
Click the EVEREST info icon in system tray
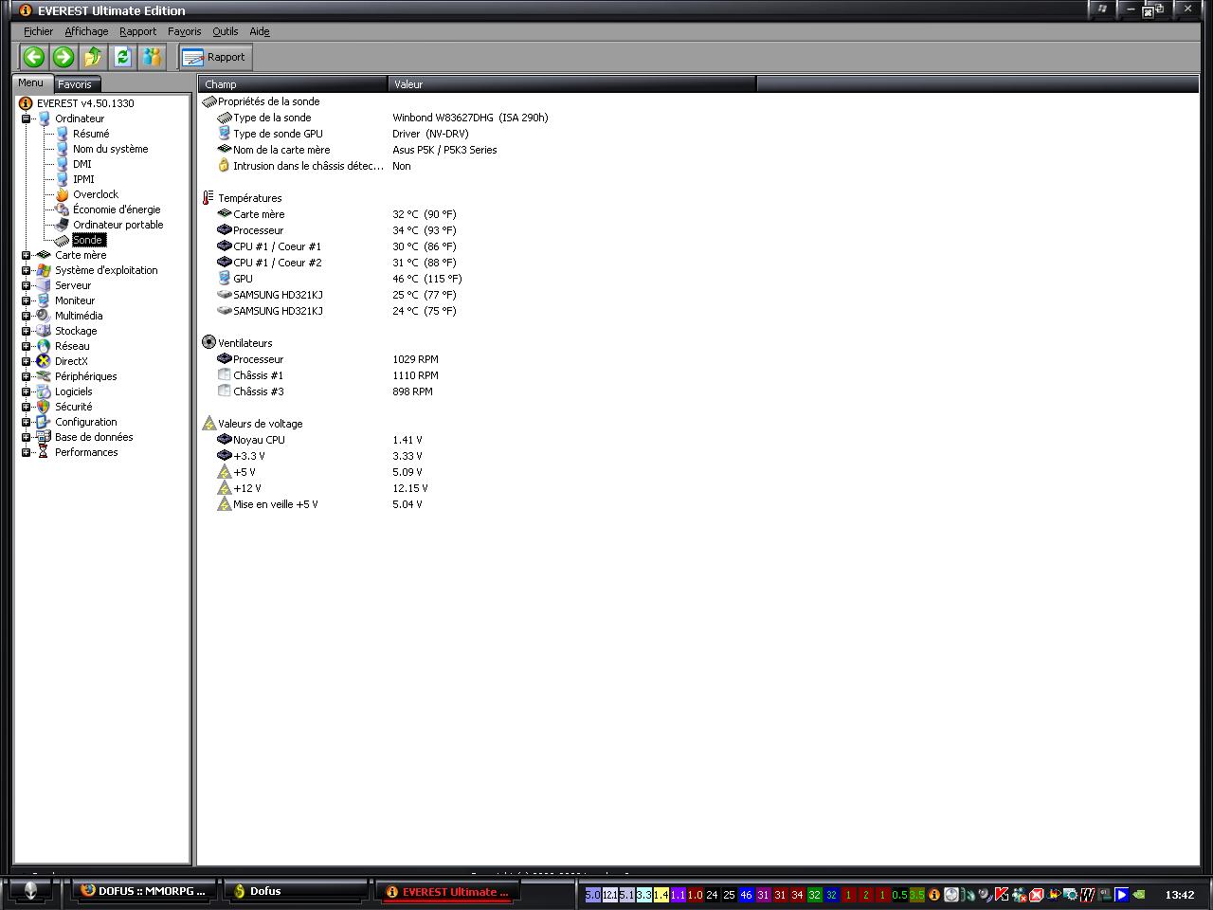pyautogui.click(x=934, y=895)
